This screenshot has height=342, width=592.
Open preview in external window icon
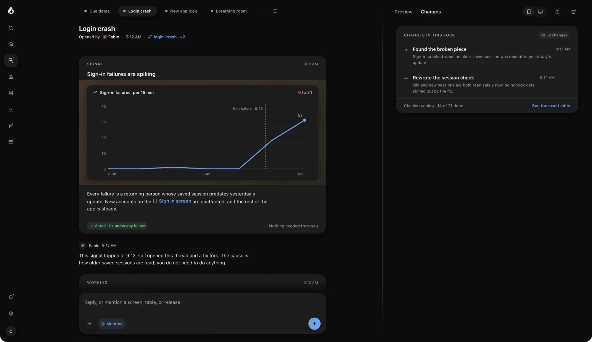pyautogui.click(x=574, y=12)
